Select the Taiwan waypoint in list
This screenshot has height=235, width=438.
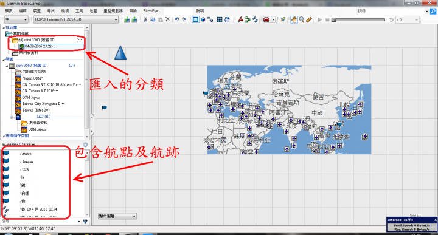(27, 162)
